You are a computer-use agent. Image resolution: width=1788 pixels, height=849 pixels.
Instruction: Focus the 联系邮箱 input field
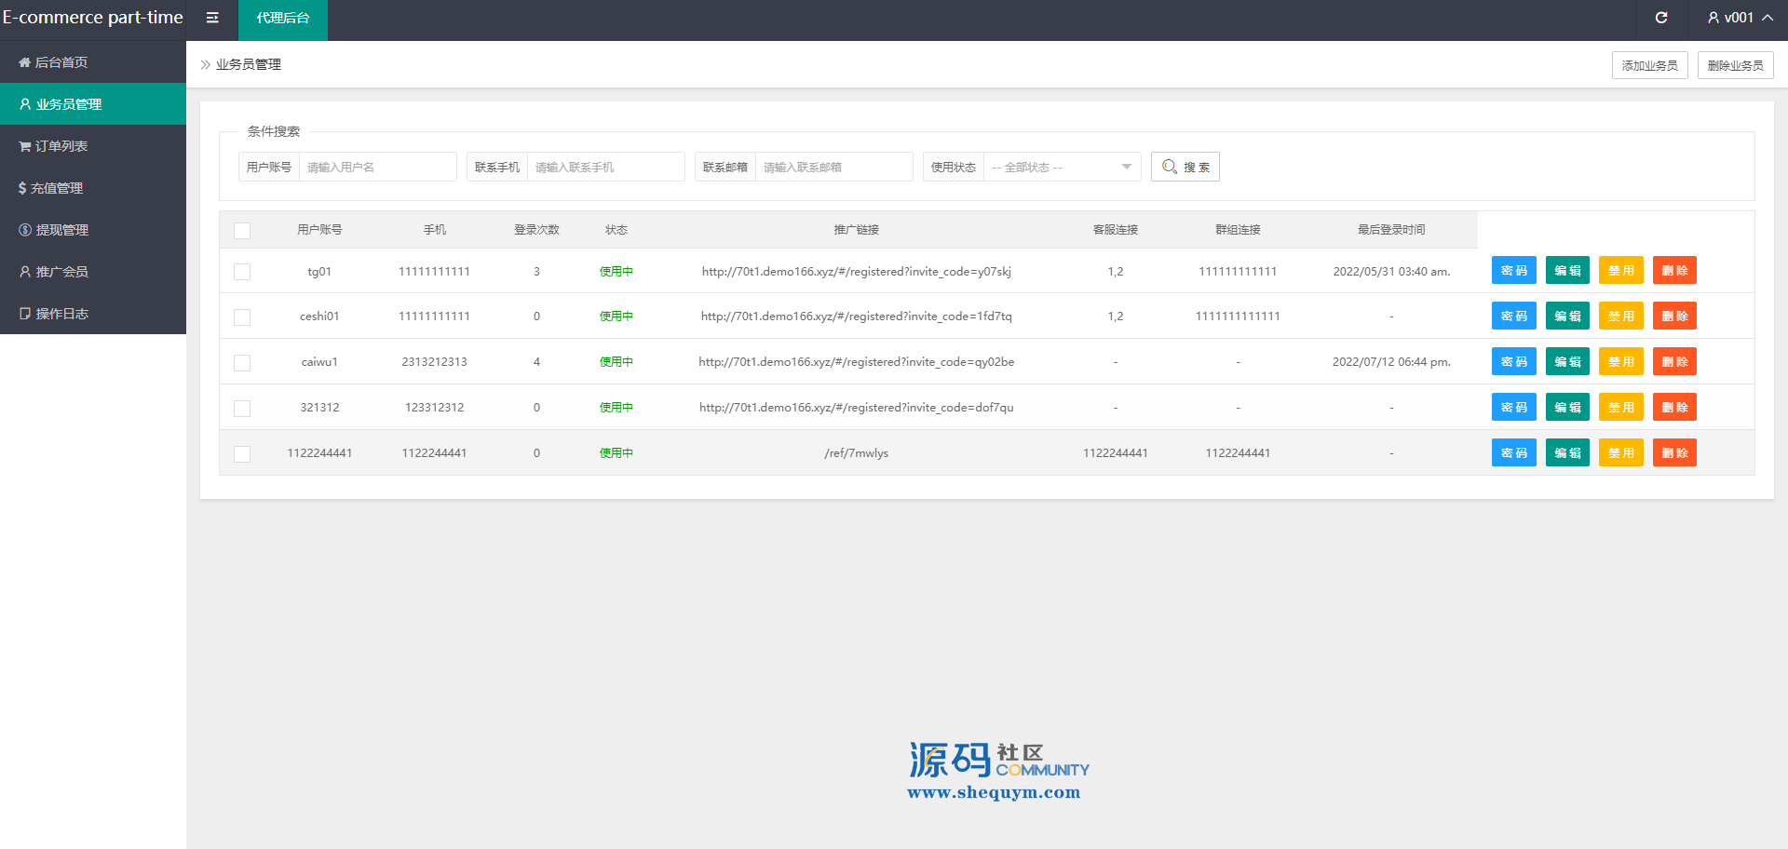833,168
